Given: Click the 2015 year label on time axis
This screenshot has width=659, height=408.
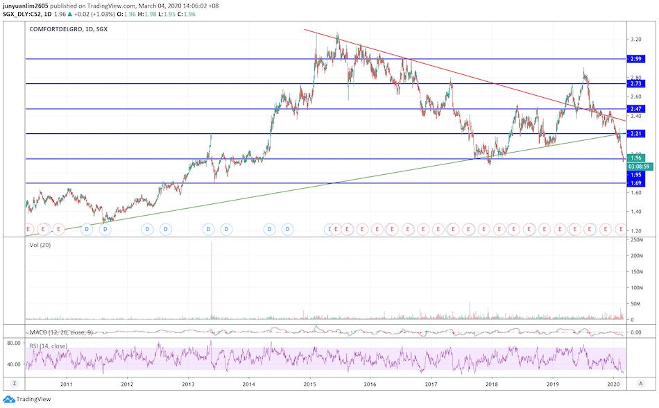Looking at the screenshot, I should 310,384.
